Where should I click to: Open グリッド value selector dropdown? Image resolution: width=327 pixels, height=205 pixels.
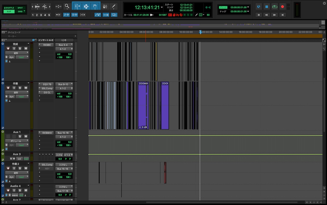[248, 7]
